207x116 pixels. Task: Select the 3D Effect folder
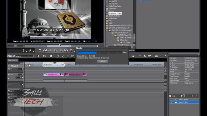tap(126, 42)
